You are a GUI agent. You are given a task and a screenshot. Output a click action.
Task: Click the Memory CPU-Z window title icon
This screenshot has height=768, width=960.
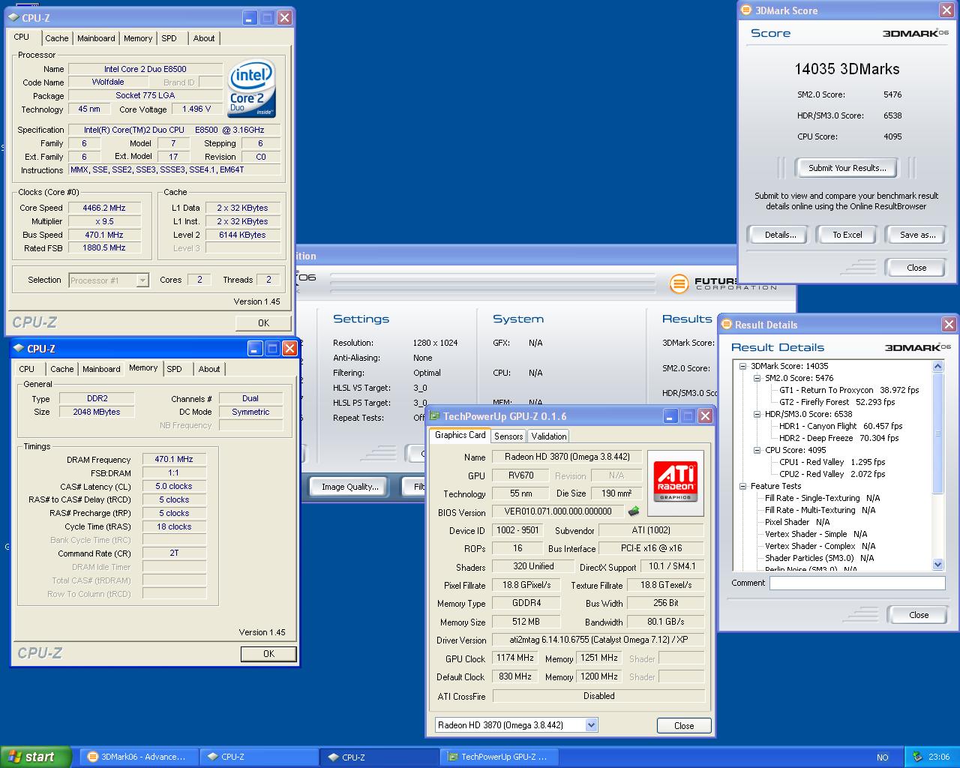click(18, 349)
